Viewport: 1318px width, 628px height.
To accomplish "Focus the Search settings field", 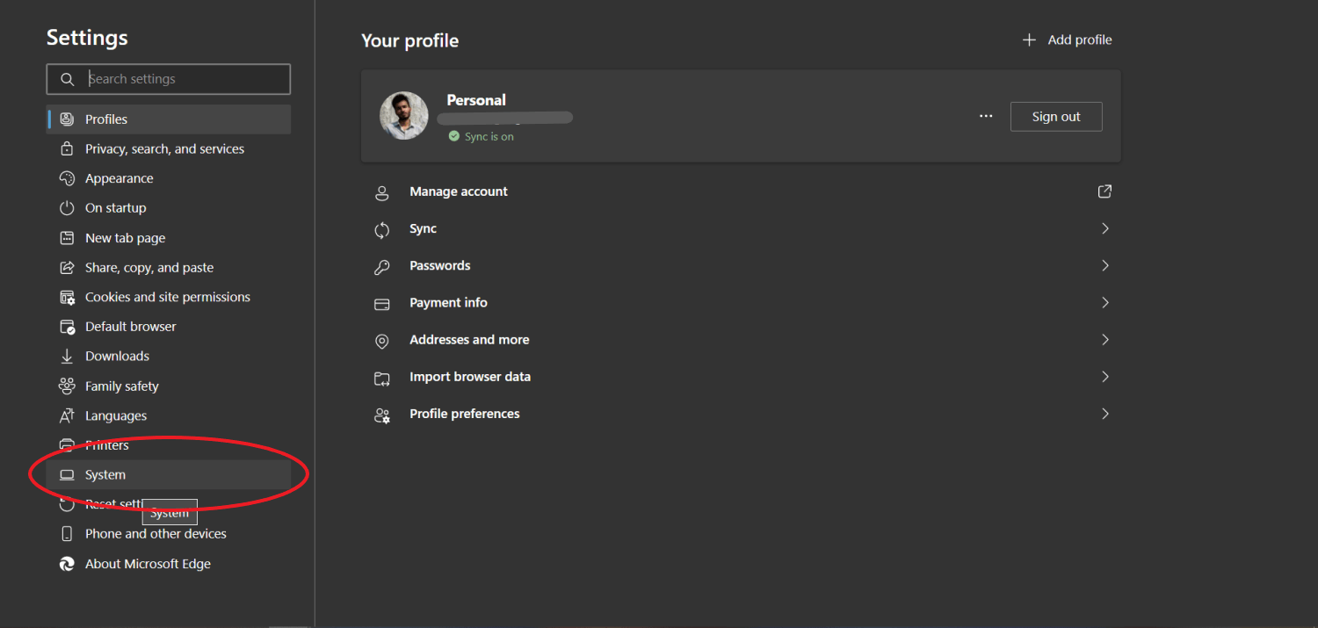I will [x=185, y=79].
